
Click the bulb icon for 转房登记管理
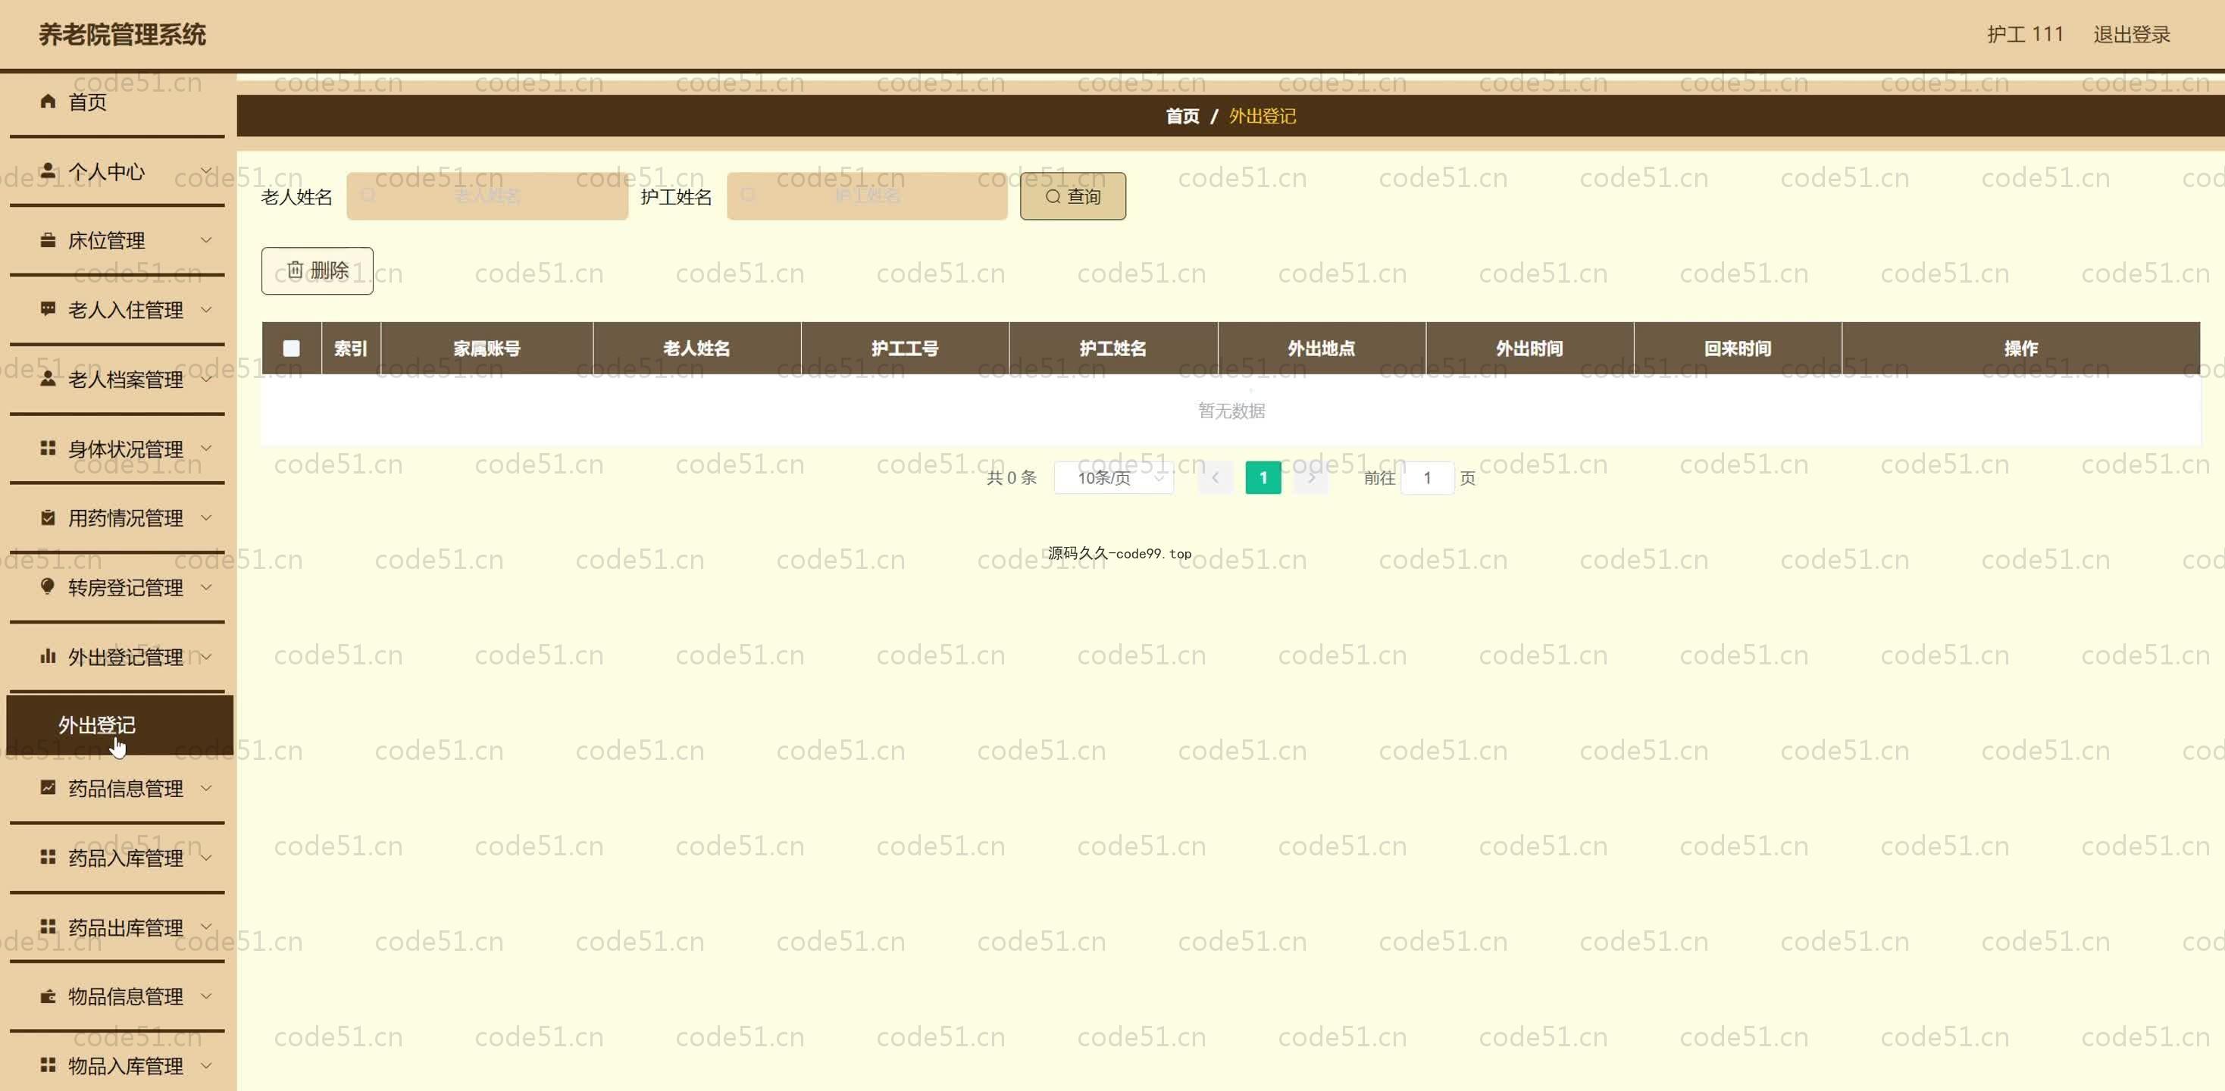click(x=48, y=586)
